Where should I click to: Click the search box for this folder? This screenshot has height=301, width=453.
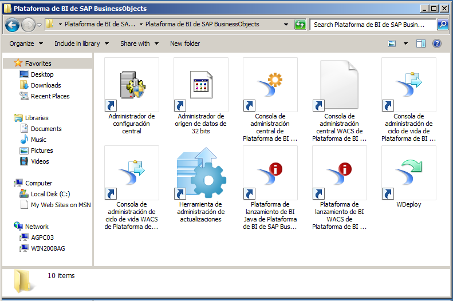click(372, 25)
